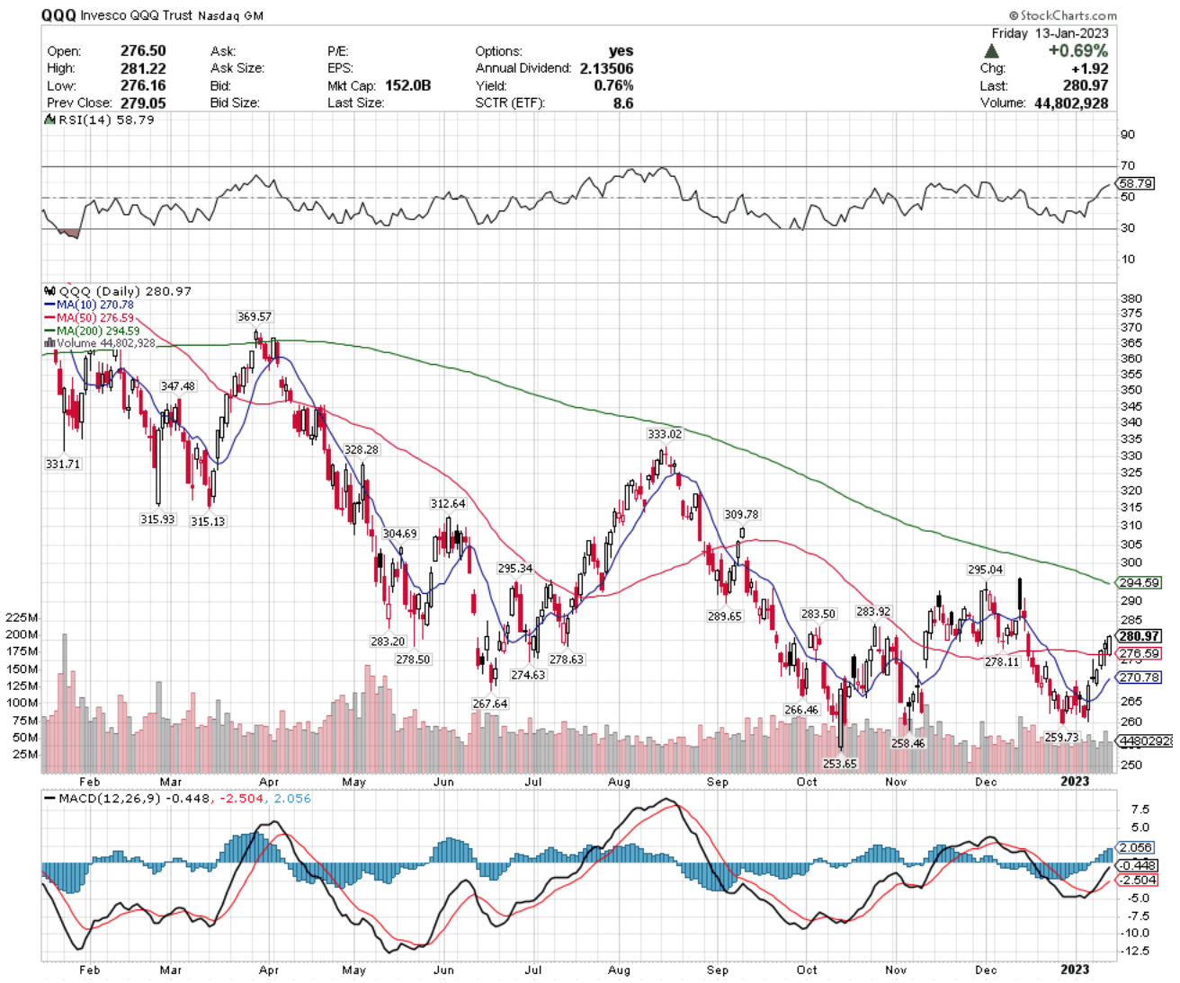The height and width of the screenshot is (983, 1180).
Task: Click the 347.48 price label
Action: (x=178, y=386)
